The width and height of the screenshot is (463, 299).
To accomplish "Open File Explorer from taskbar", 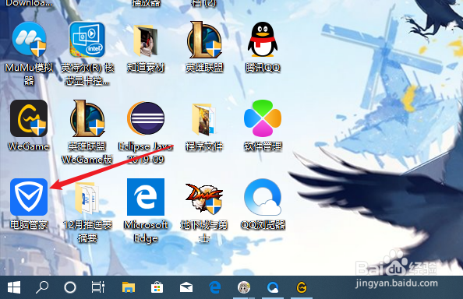I will [x=129, y=287].
